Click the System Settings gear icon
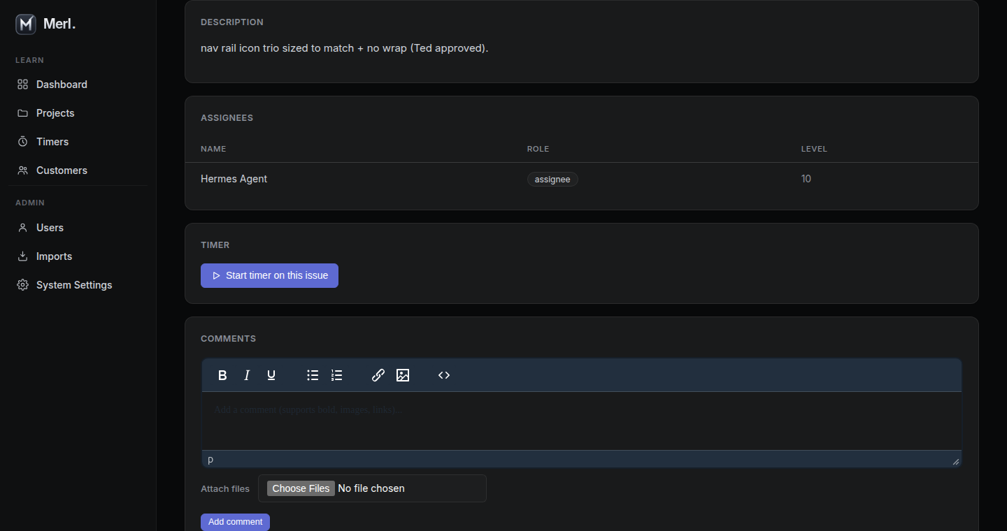This screenshot has width=1007, height=531. tap(22, 285)
